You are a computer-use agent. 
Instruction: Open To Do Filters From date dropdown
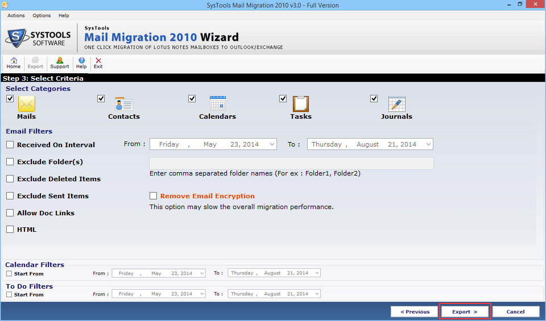[x=202, y=294]
